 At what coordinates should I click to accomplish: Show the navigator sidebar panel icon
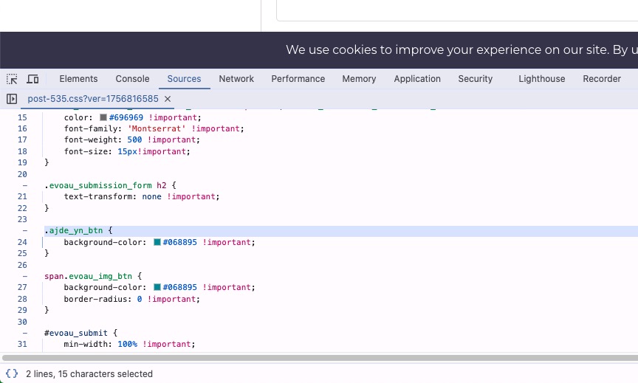point(12,99)
